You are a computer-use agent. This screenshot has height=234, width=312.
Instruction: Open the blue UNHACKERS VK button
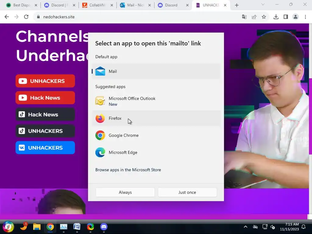click(x=45, y=148)
